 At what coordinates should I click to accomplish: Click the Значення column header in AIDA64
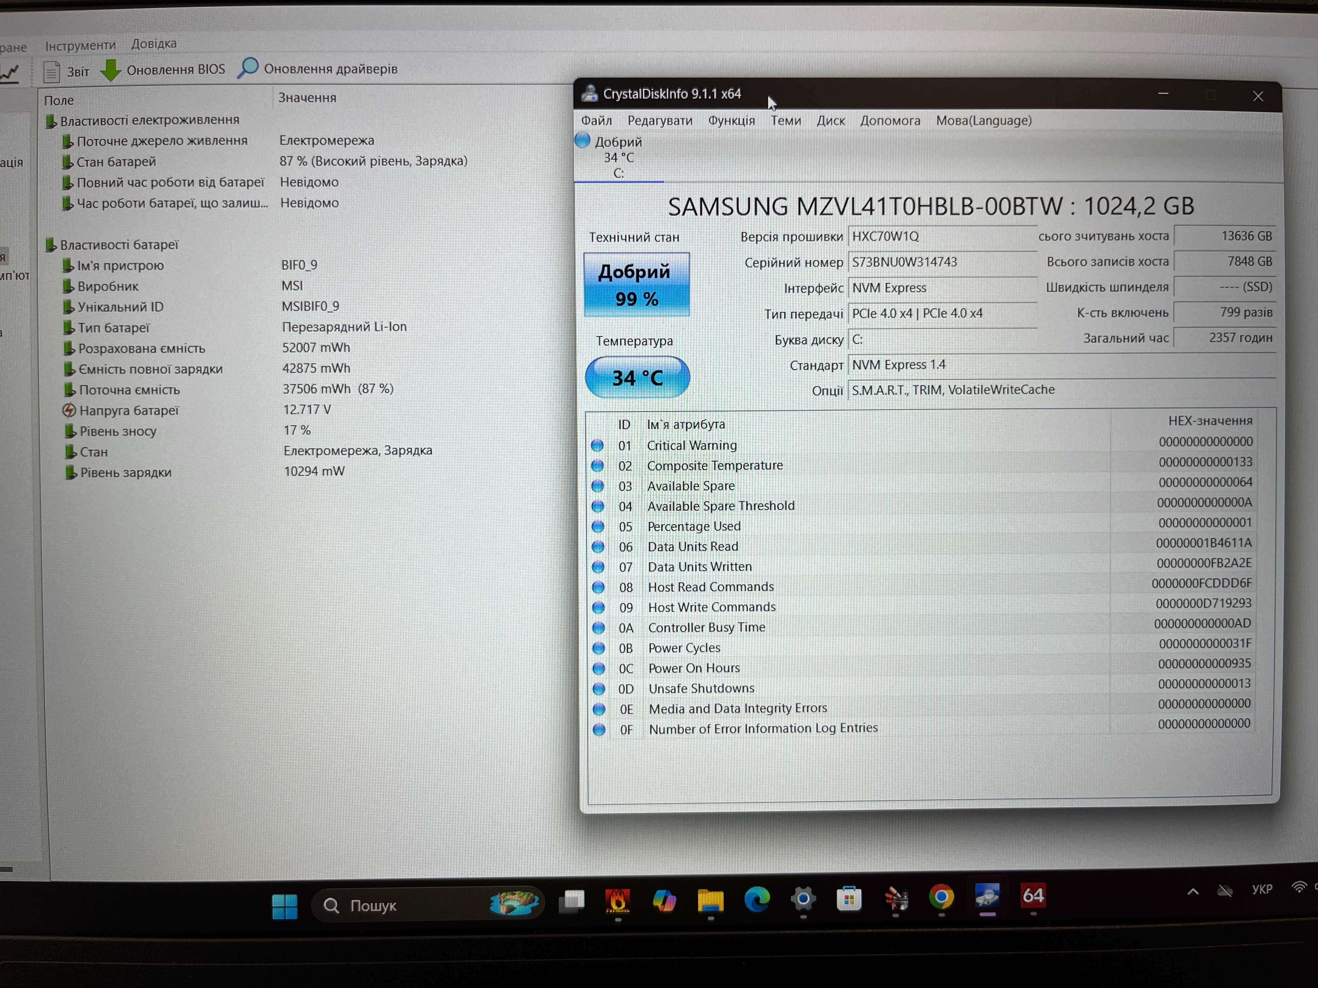click(308, 98)
